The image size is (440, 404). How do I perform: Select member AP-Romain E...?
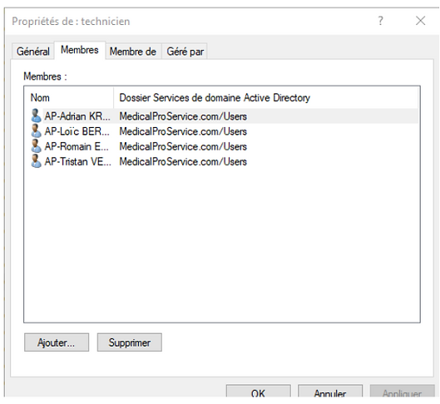pos(77,146)
